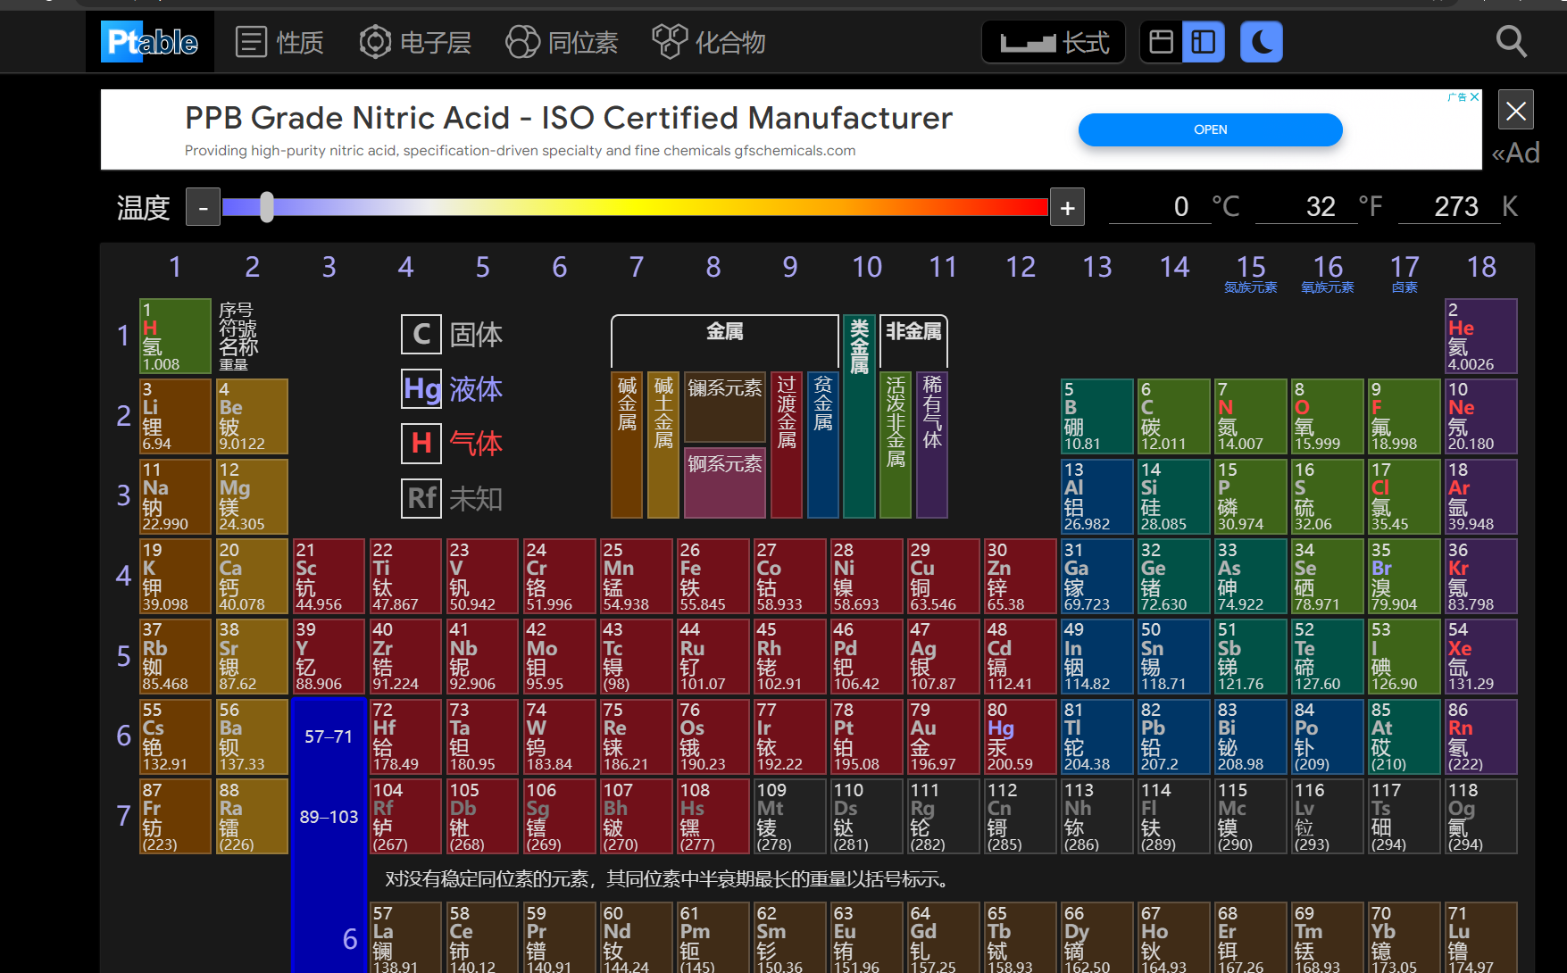Select the oxygen O element cell
The height and width of the screenshot is (973, 1567).
click(x=1328, y=416)
